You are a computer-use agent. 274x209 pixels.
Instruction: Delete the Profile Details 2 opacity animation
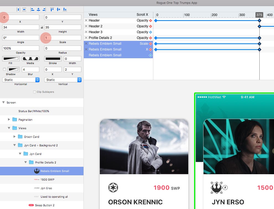click(x=86, y=38)
